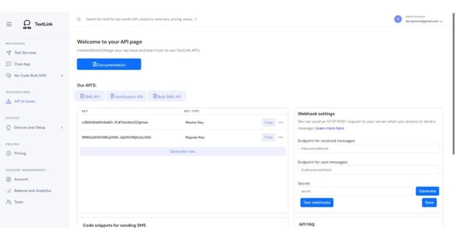
Task: Toggle the hamburger sidebar menu
Action: 9,24
